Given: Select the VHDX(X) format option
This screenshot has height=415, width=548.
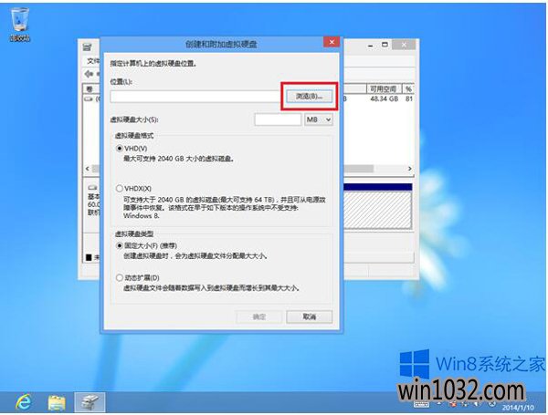Looking at the screenshot, I should [x=119, y=187].
